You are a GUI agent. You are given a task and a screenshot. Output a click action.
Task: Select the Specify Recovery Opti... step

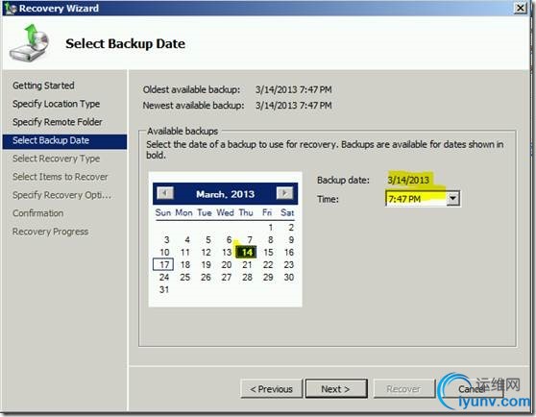[x=61, y=195]
